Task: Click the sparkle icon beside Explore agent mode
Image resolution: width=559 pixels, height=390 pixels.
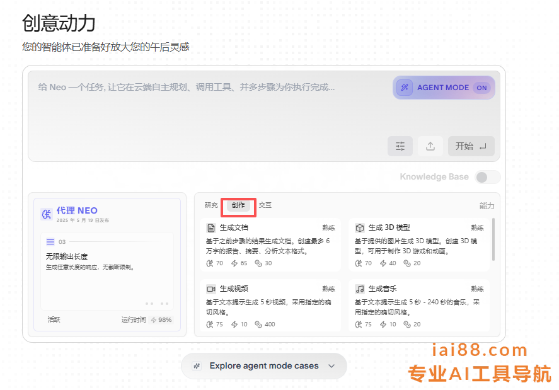Action: click(197, 366)
